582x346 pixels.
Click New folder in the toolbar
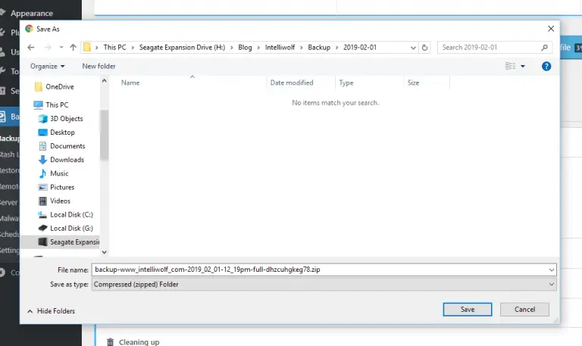tap(99, 67)
